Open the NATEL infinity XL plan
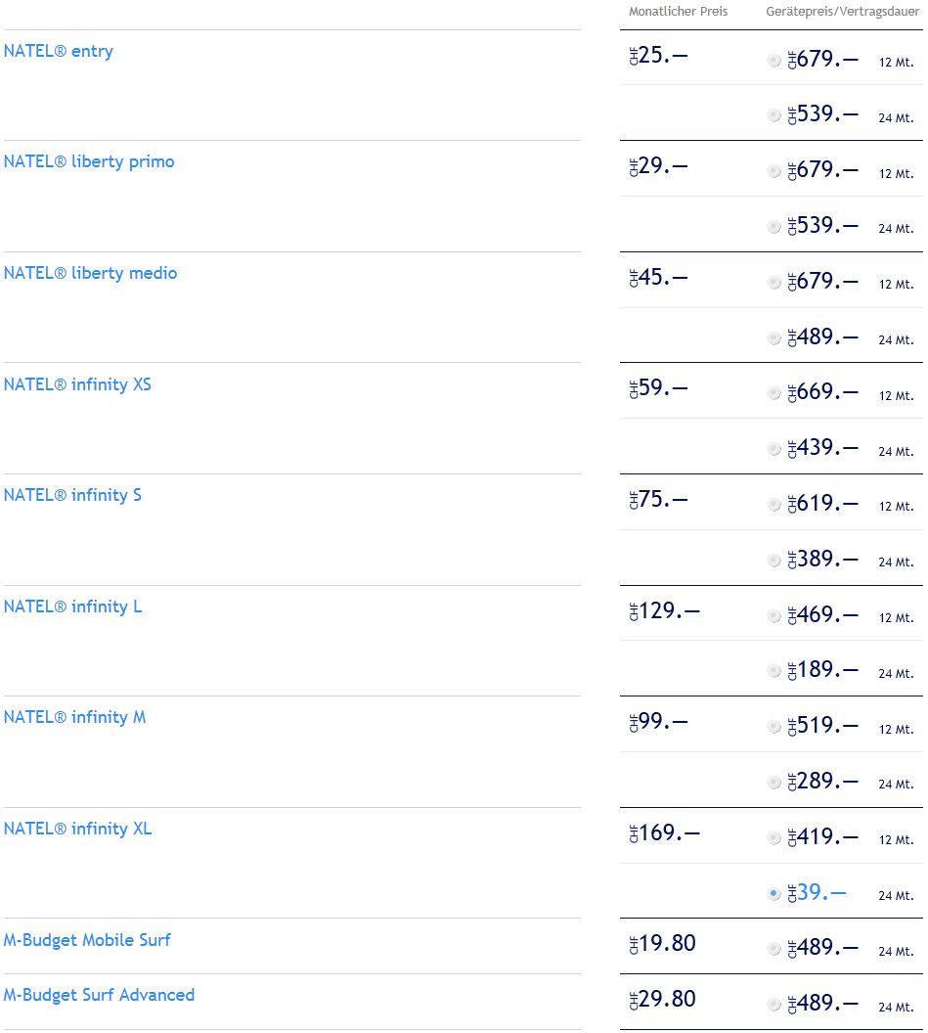Viewport: 928px width, 1033px height. pyautogui.click(x=77, y=829)
